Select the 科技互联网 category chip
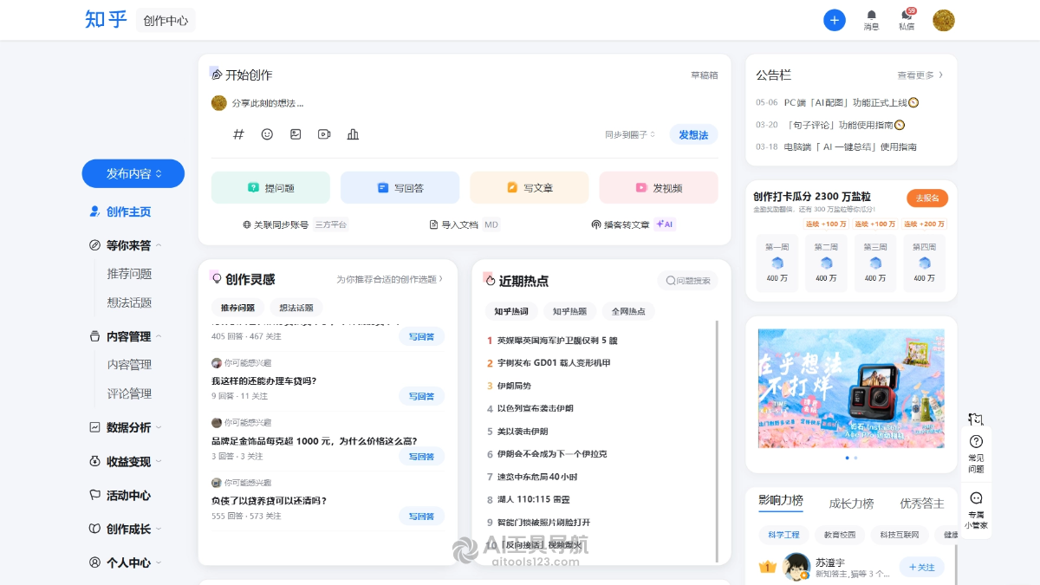The image size is (1040, 585). (x=900, y=535)
